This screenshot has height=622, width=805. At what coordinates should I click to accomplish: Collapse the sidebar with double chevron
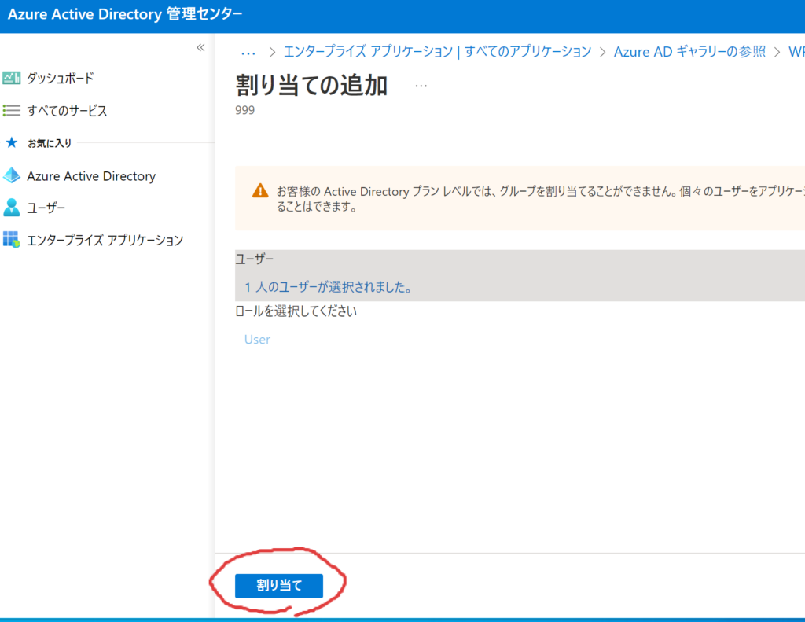(x=200, y=48)
